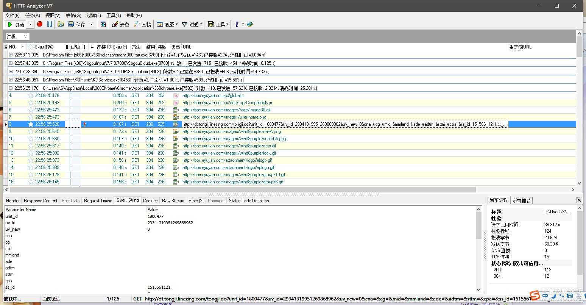Select the ss_id parameter row
Viewport: 586px width, 305px height.
(x=240, y=287)
